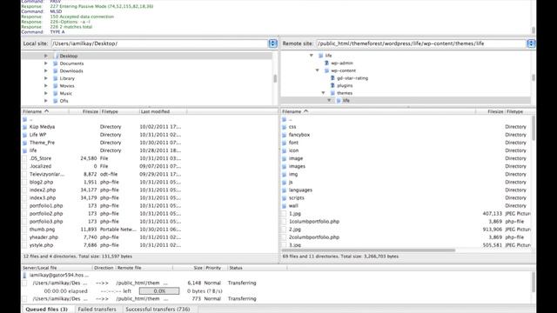The width and height of the screenshot is (557, 313).
Task: Select the font remote folder icon
Action: click(x=285, y=143)
